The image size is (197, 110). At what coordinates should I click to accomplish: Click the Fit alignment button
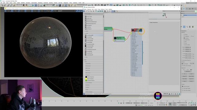tap(185, 74)
